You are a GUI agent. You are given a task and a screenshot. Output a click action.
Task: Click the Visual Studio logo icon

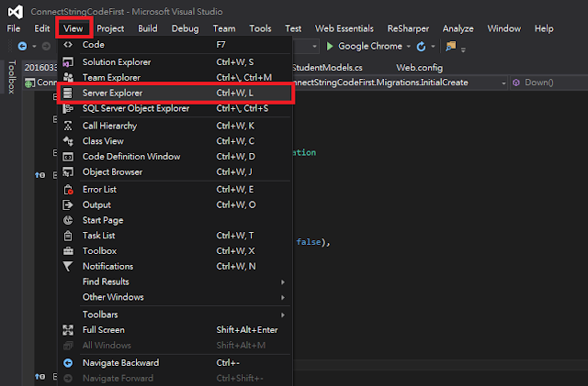coord(16,12)
